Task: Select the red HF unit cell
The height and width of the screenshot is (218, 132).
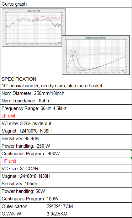Action: pyautogui.click(x=66, y=161)
